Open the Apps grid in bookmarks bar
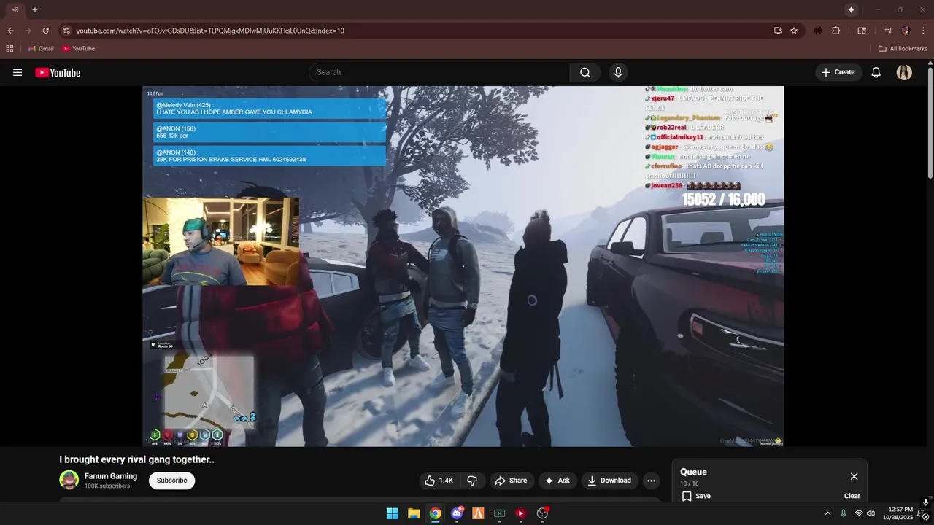Screen dimensions: 934x525 tap(9, 49)
